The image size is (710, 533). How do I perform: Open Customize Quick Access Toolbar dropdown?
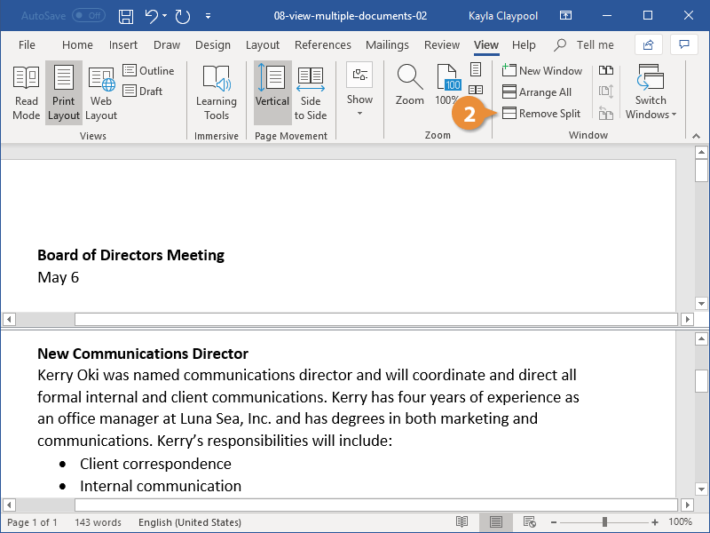(208, 16)
